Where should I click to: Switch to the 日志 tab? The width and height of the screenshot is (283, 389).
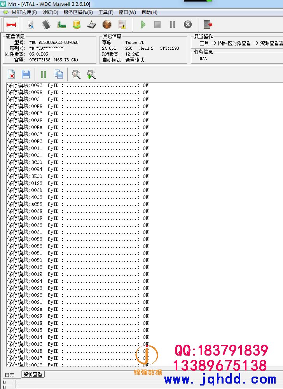pos(10,375)
